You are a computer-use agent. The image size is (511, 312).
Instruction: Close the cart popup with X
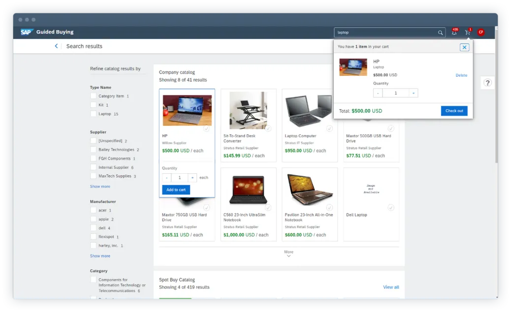[464, 47]
